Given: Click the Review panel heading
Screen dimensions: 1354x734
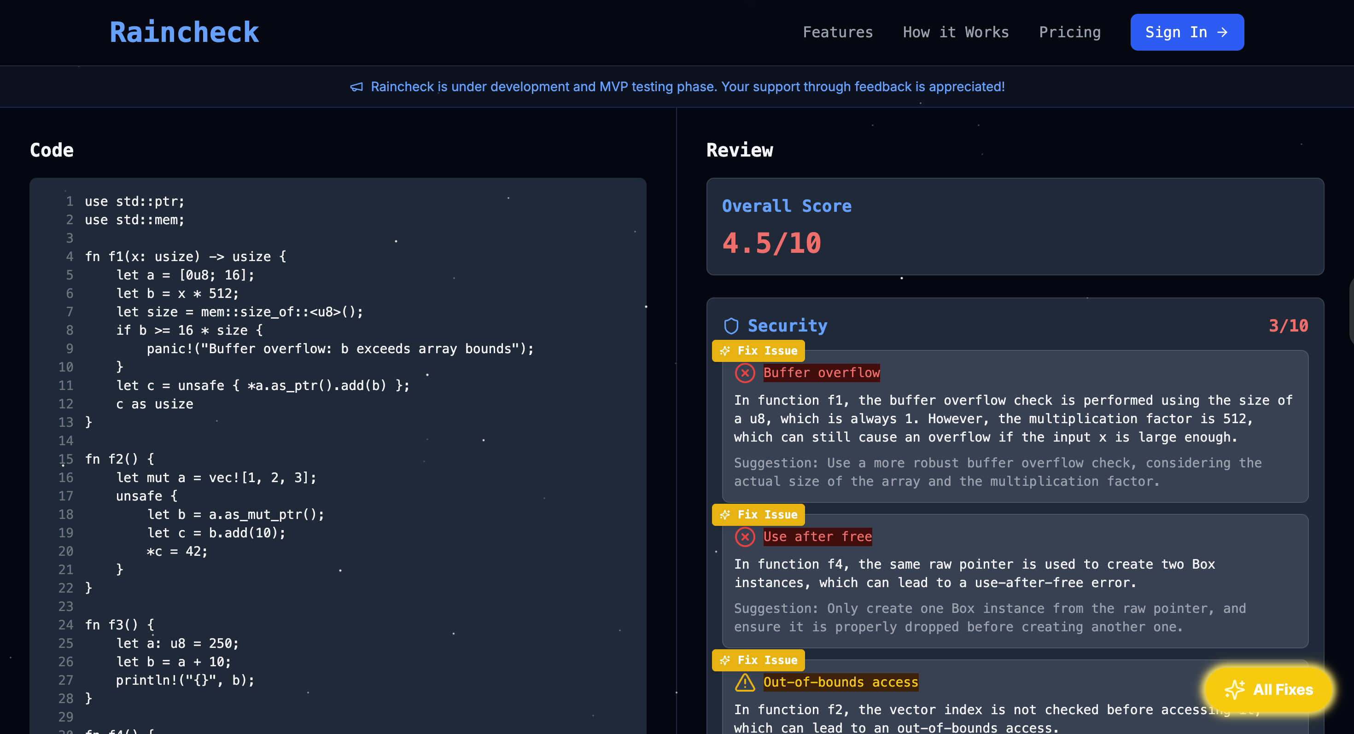Looking at the screenshot, I should (x=740, y=150).
